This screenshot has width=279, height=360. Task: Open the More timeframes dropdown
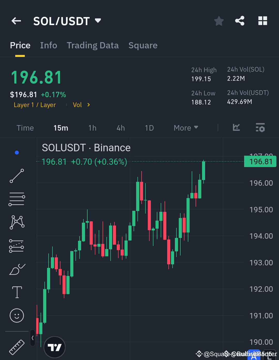[x=185, y=128]
